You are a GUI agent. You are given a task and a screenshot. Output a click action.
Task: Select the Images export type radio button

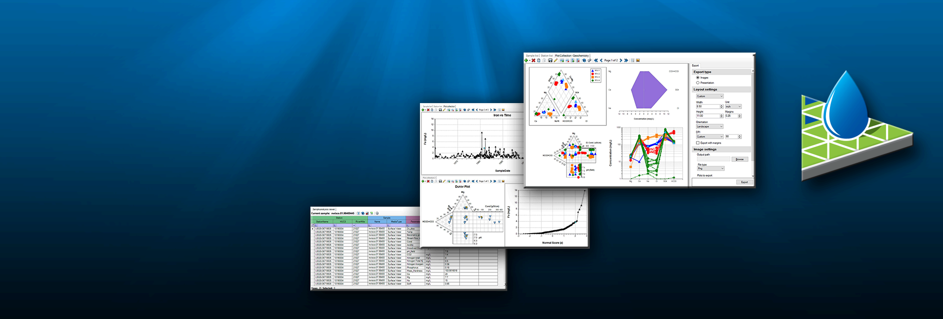697,78
